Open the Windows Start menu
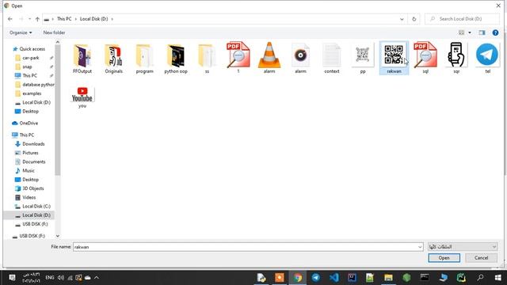The image size is (507, 285). [498, 278]
